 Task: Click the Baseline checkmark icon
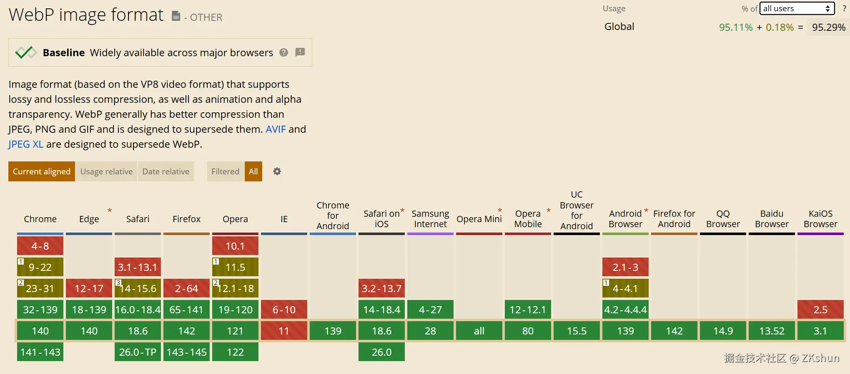coord(26,52)
